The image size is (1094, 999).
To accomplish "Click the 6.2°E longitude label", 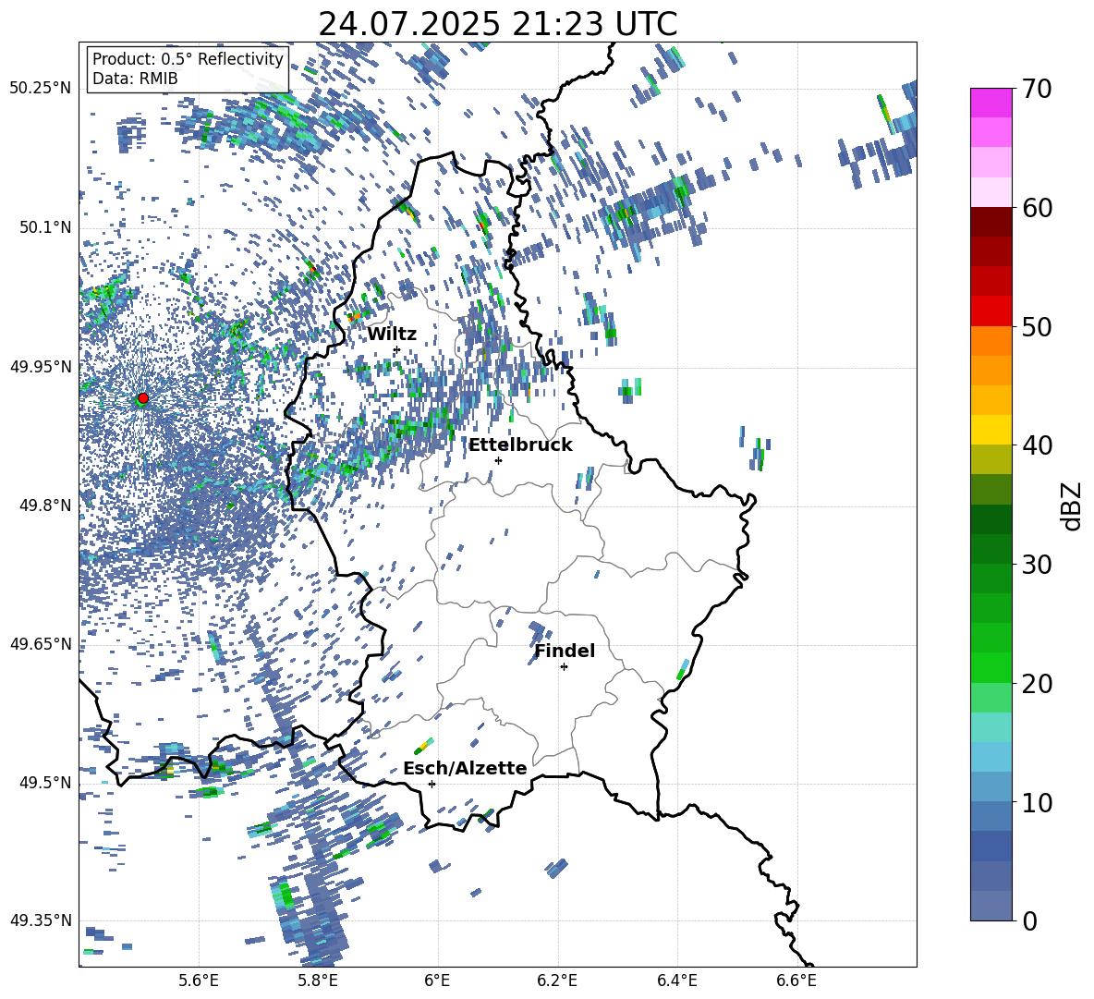I will click(557, 981).
